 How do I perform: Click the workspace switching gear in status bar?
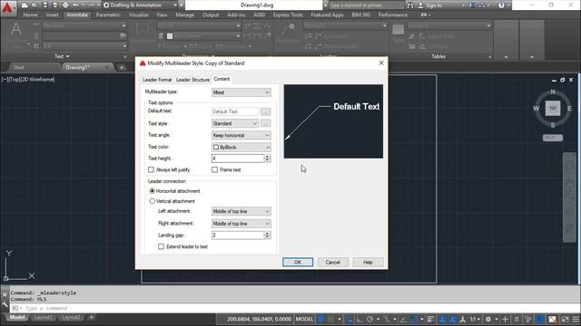(488, 319)
